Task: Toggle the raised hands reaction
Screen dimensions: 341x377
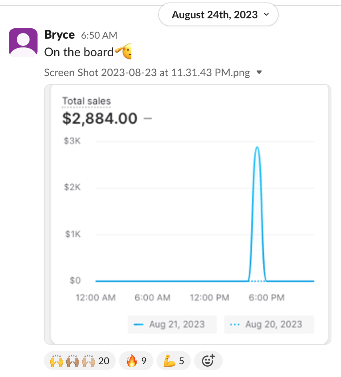Action: pos(79,361)
